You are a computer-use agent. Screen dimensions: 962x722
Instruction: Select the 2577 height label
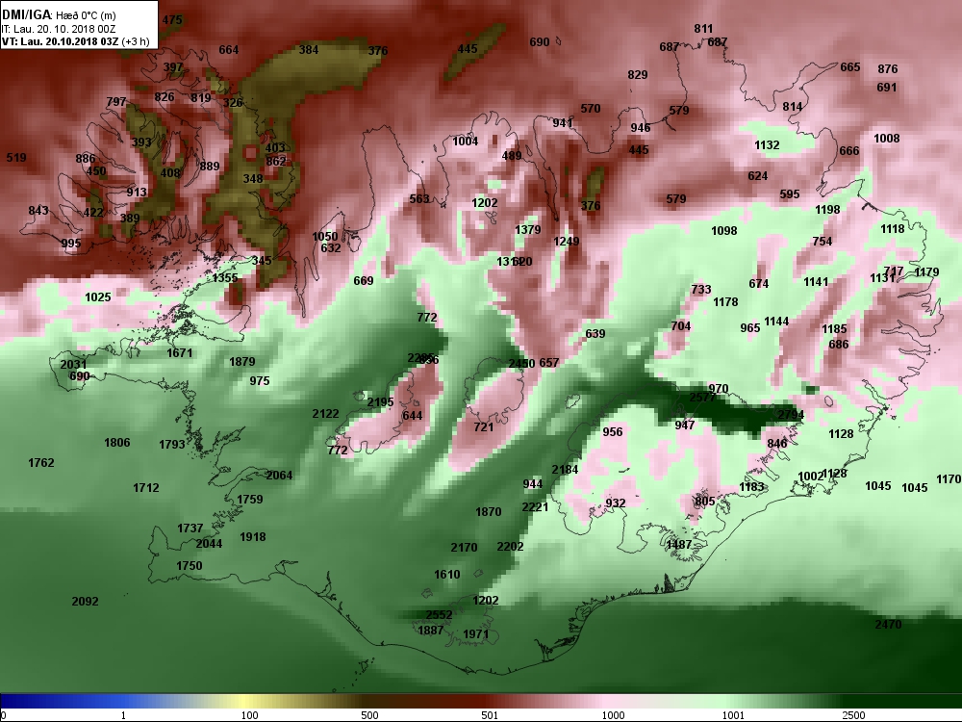[702, 398]
